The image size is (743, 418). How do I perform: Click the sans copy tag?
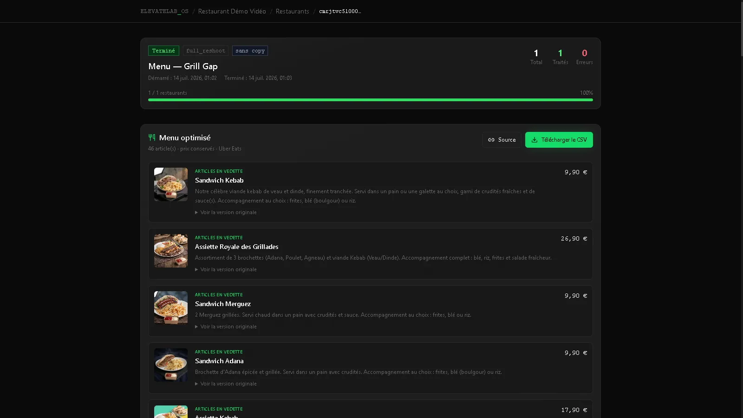(250, 51)
